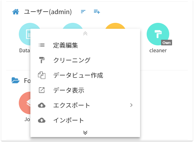Expand the エクスポート submenu arrow
194x143 pixels.
coord(131,105)
